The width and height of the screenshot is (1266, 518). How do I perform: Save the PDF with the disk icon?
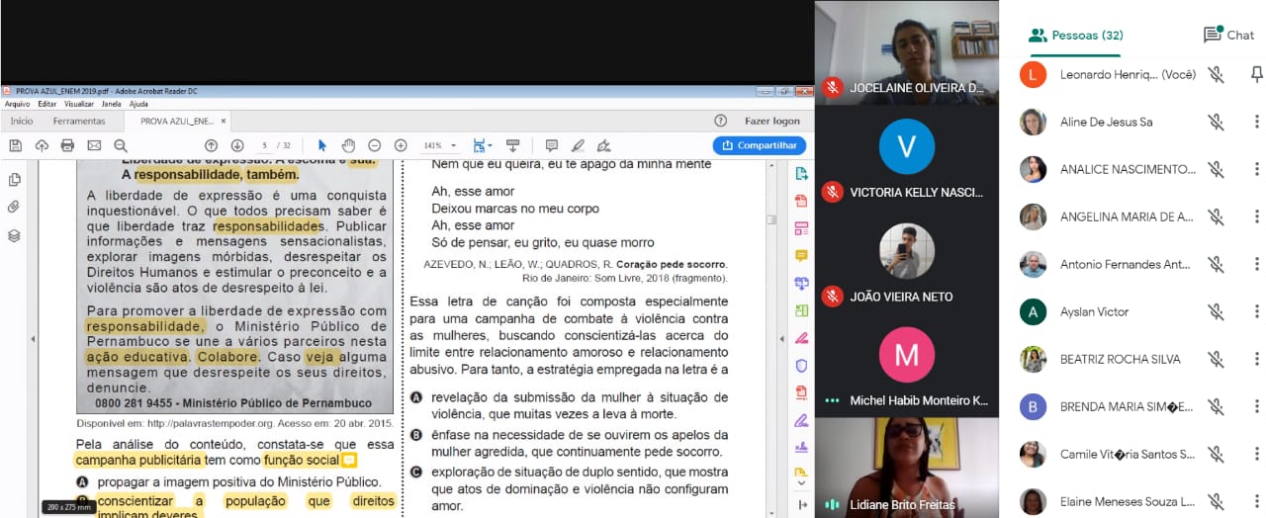(15, 145)
